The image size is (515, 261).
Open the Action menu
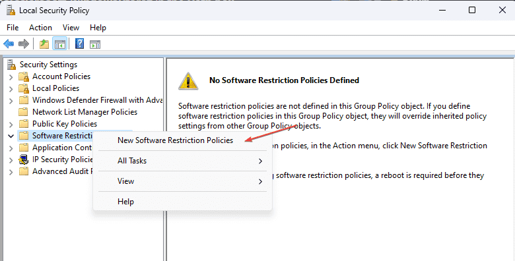pyautogui.click(x=40, y=28)
